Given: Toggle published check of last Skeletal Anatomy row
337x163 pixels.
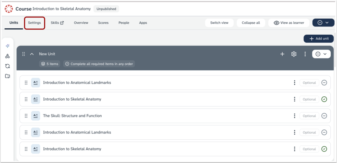Looking at the screenshot, I should [x=324, y=149].
